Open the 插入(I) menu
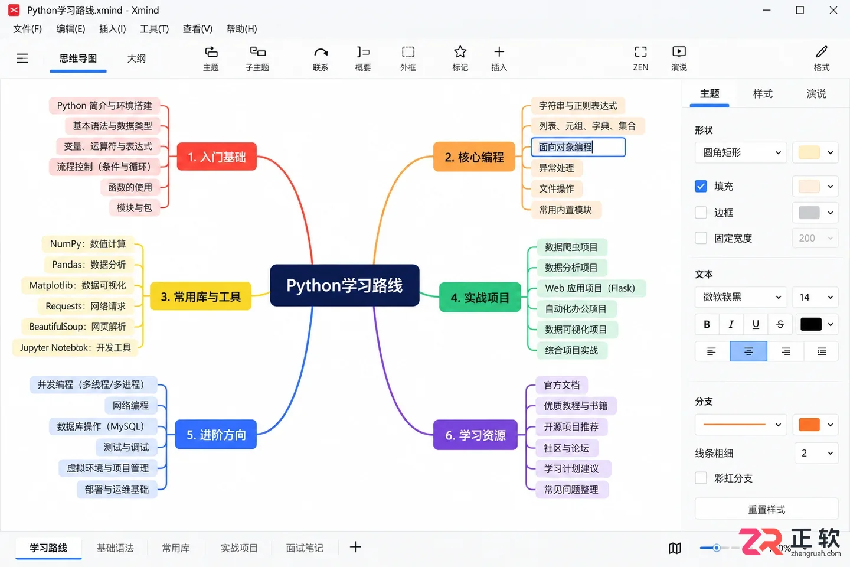The height and width of the screenshot is (567, 850). pos(112,29)
